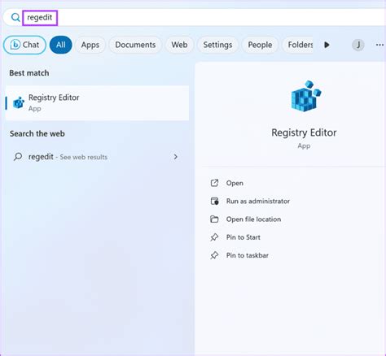The height and width of the screenshot is (356, 386).
Task: Open regedit See web results entry
Action: [x=97, y=157]
